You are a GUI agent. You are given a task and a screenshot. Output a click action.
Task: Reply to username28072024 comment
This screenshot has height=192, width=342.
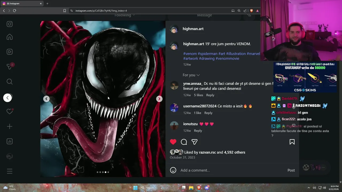[208, 113]
